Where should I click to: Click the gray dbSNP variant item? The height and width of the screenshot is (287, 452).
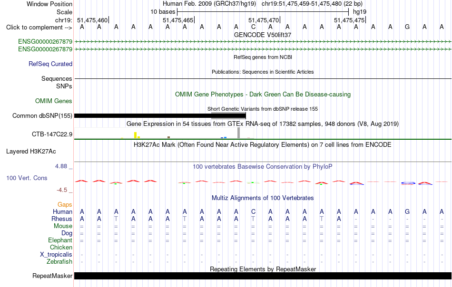point(228,116)
